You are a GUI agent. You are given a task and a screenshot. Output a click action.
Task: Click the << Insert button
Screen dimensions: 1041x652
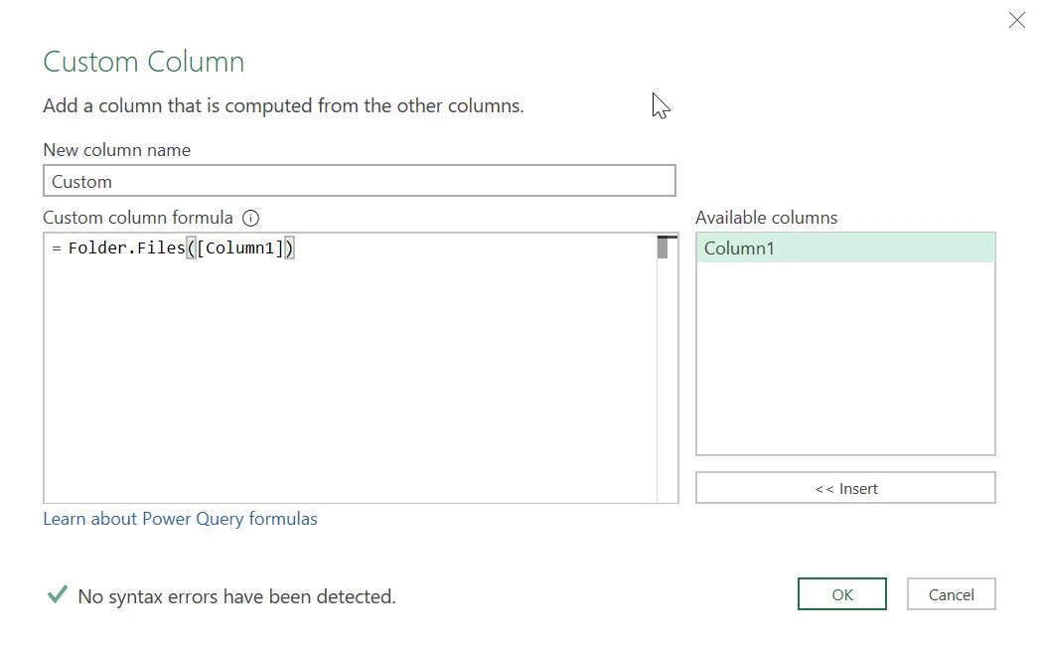845,488
